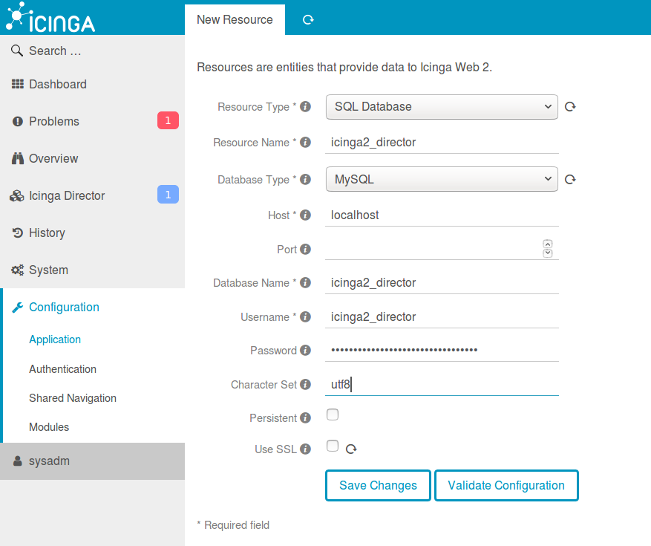The height and width of the screenshot is (546, 651).
Task: Enable the Use SSL checkbox
Action: coord(333,446)
